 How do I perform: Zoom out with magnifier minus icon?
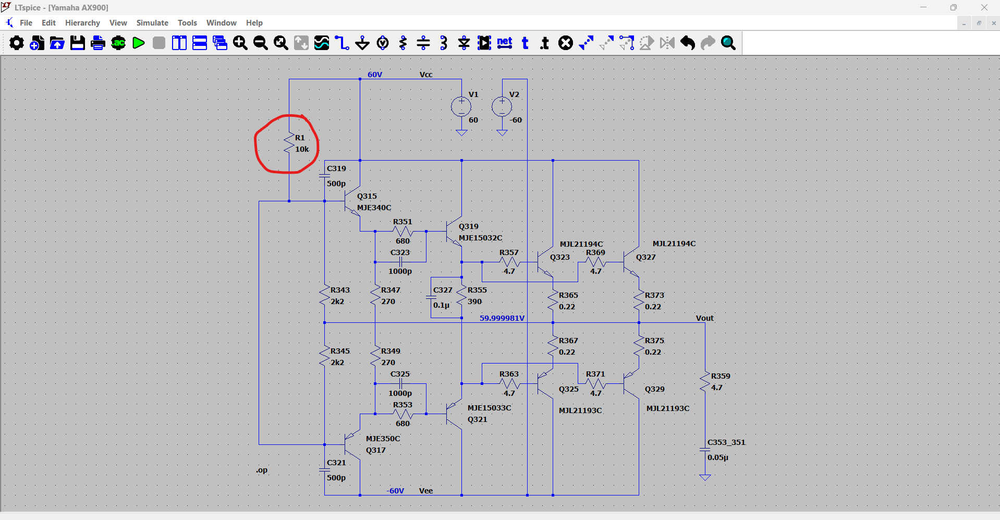point(261,43)
